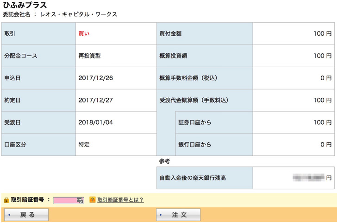Click the 分配金コース row label
This screenshot has width=337, height=223.
click(21, 56)
